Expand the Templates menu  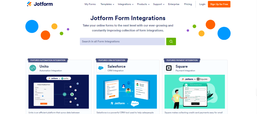point(107,4)
